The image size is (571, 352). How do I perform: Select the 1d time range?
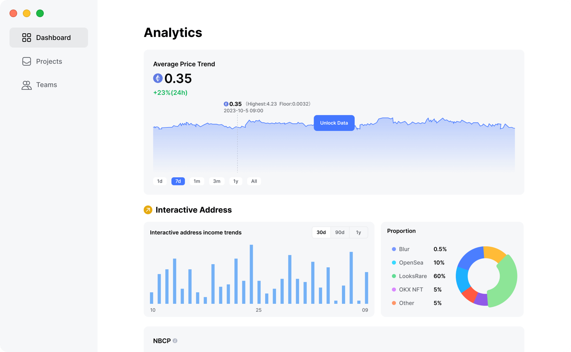pos(160,181)
